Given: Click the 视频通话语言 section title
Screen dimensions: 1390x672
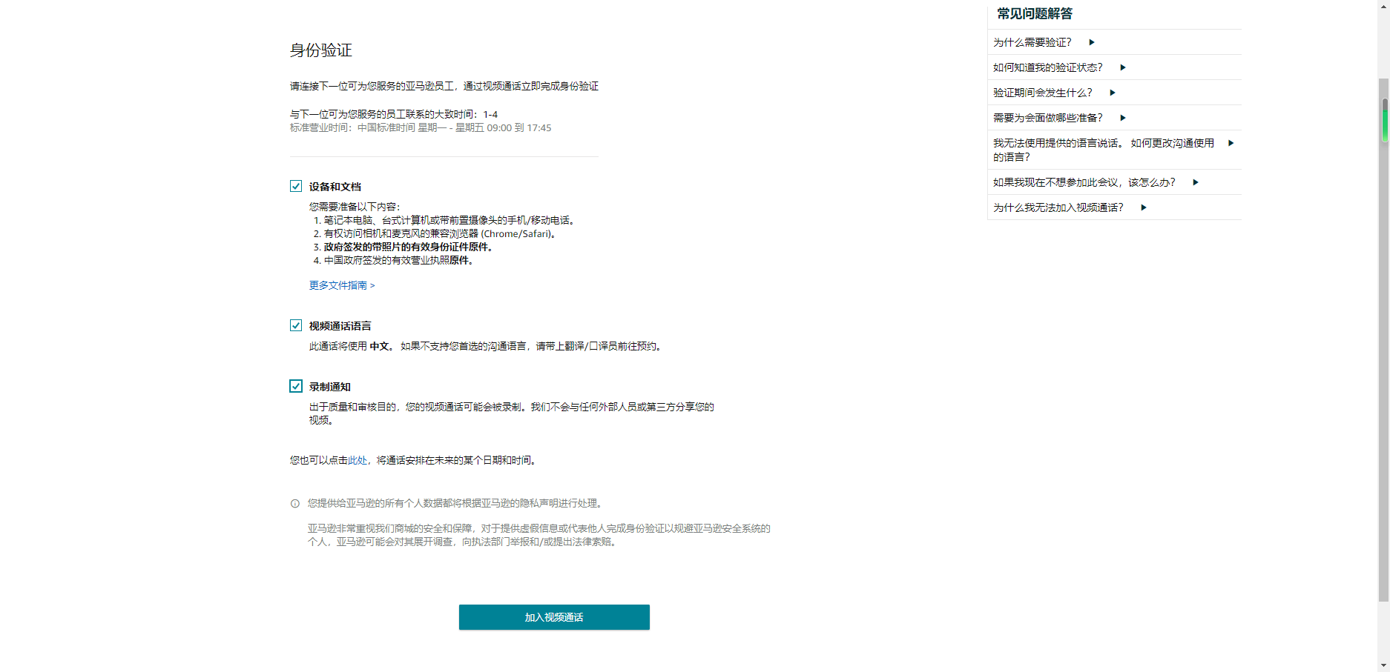Looking at the screenshot, I should (x=340, y=326).
